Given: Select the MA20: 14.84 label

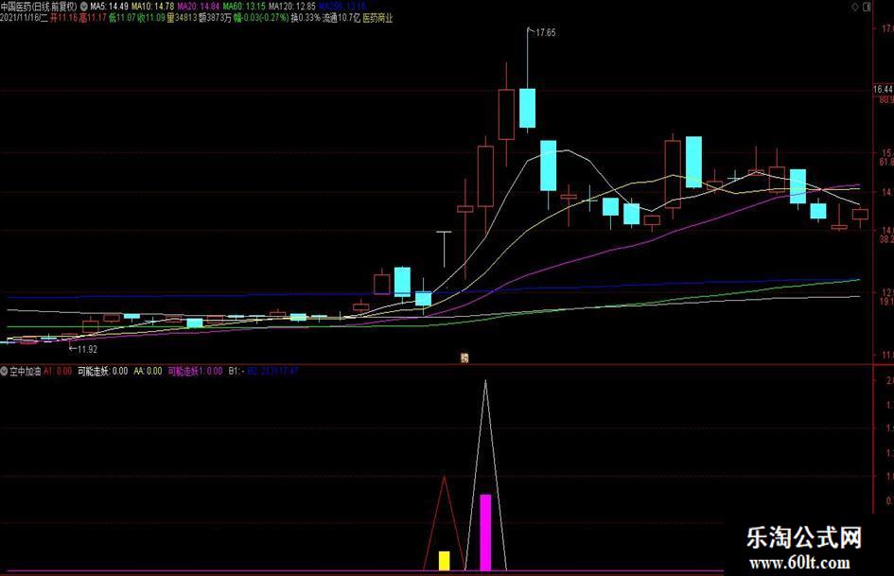Looking at the screenshot, I should (199, 7).
